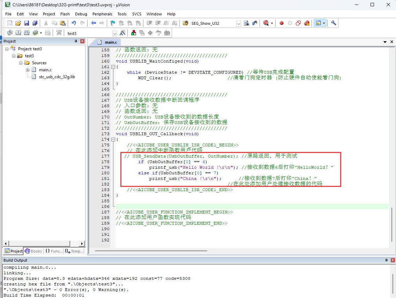The width and height of the screenshot is (396, 298).
Task: Paste from the clipboard toolbar icon
Action: 63,23
